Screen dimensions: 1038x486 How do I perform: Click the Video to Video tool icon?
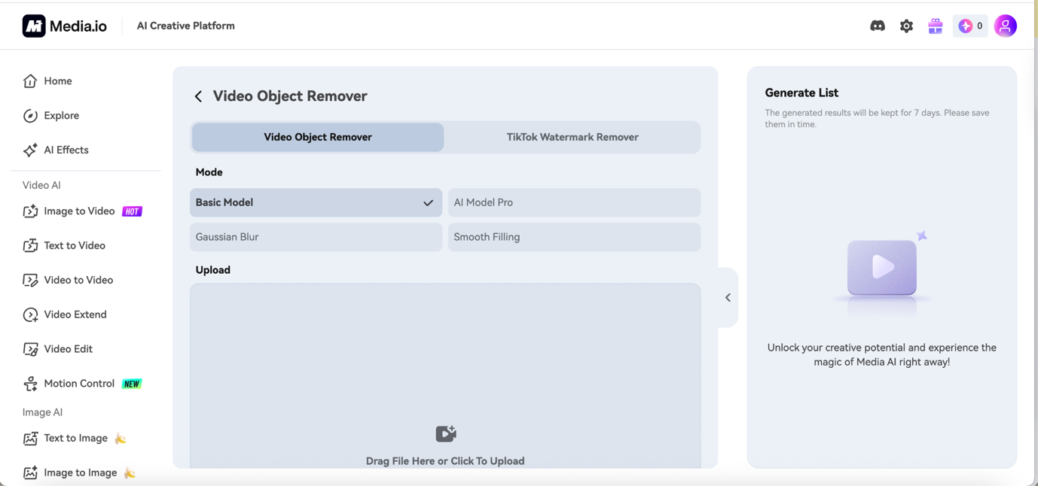pos(30,279)
